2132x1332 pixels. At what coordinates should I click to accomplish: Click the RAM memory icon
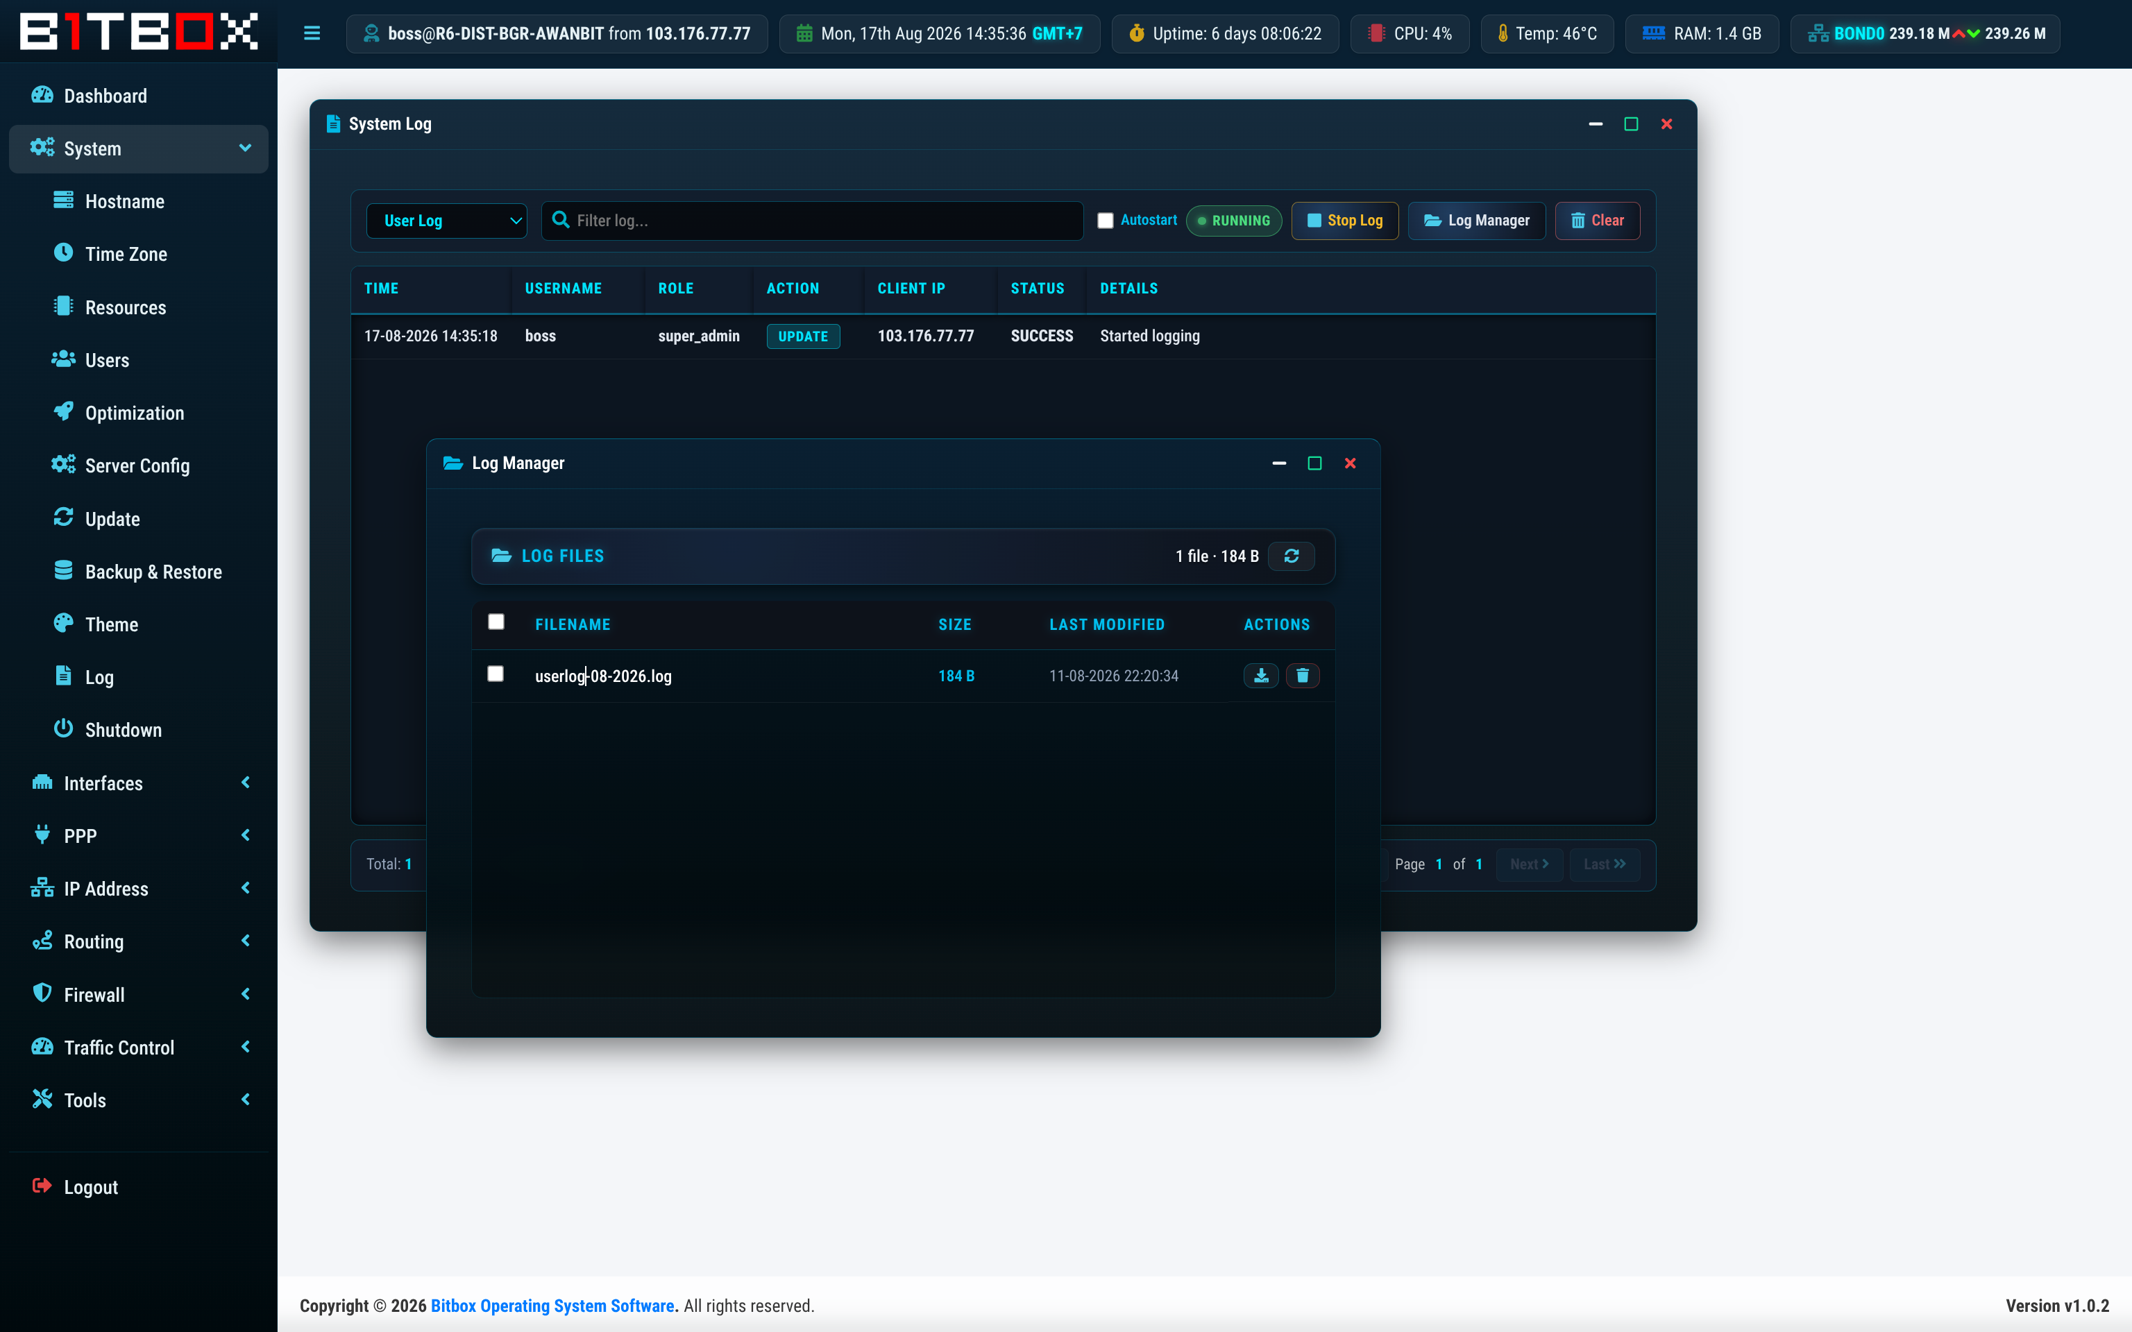coord(1654,33)
